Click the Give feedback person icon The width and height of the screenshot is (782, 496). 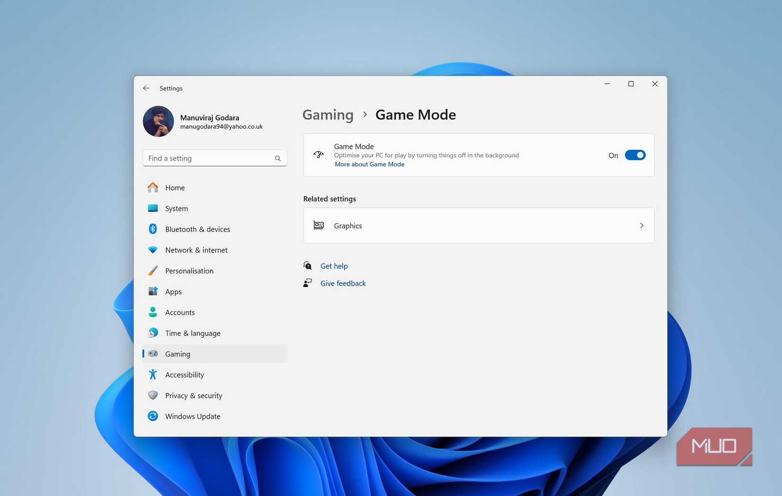tap(308, 283)
